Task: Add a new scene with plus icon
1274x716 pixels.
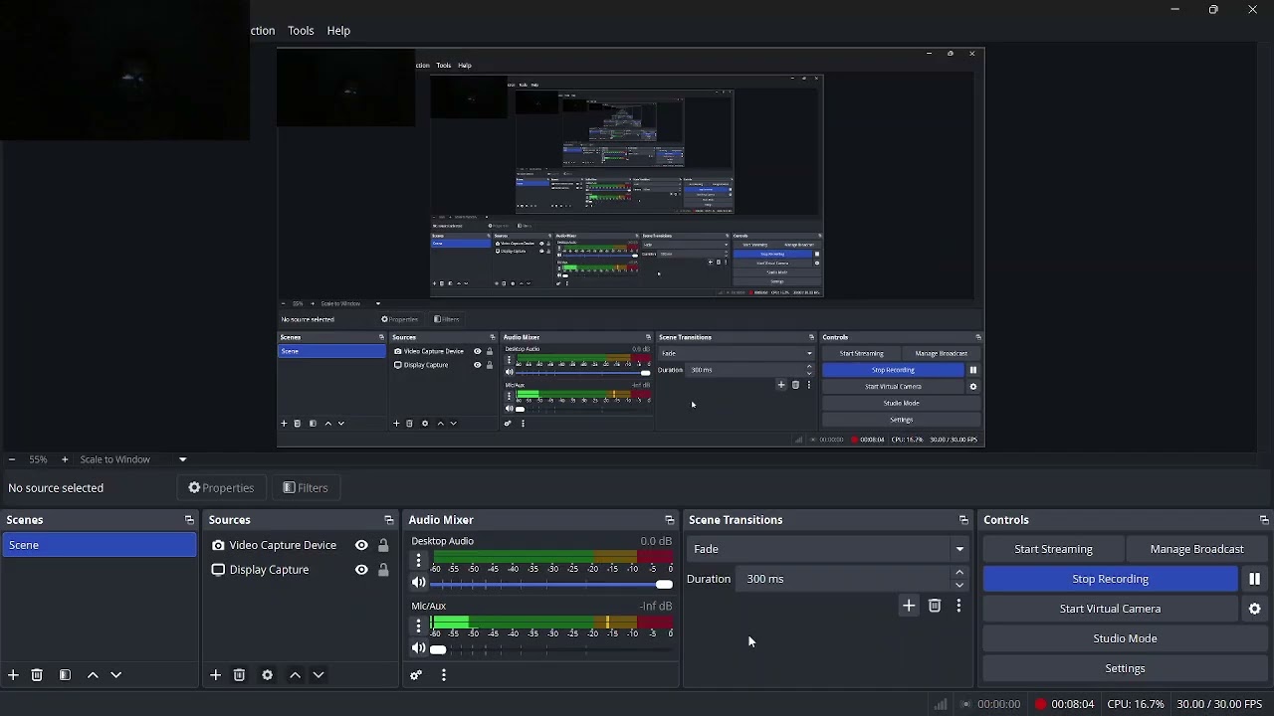Action: 13,675
